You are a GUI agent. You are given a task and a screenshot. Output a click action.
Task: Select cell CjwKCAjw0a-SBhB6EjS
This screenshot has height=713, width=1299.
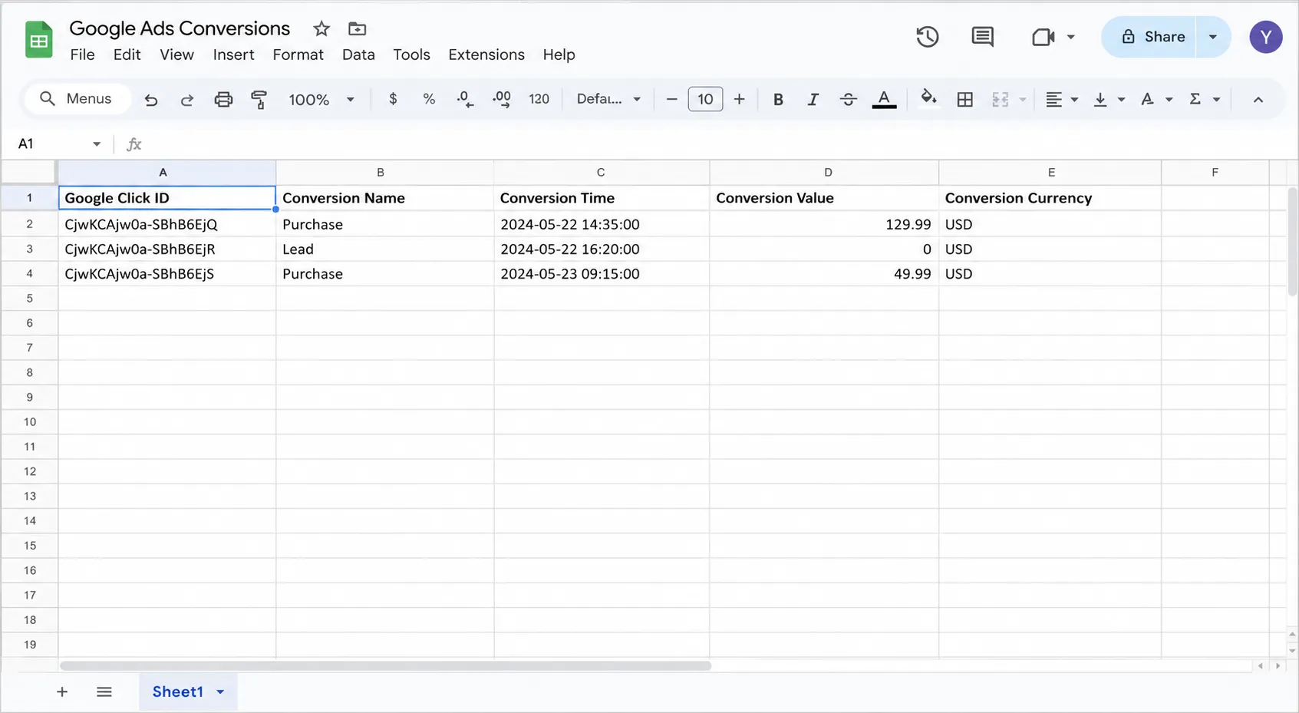pos(166,274)
